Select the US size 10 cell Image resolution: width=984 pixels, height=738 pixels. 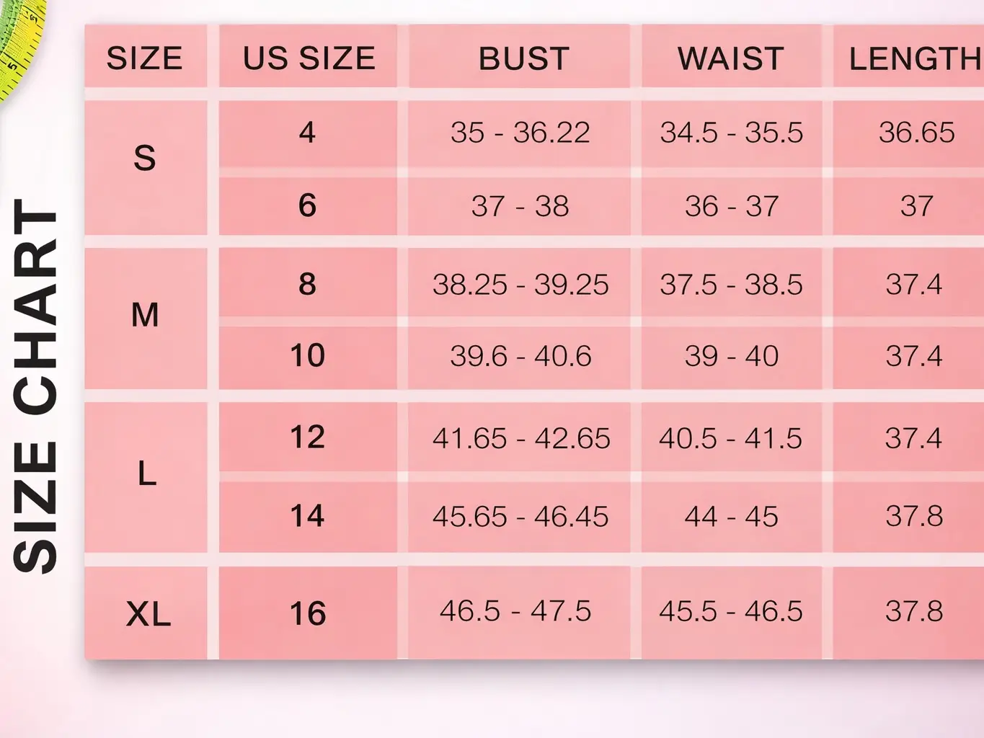(307, 356)
